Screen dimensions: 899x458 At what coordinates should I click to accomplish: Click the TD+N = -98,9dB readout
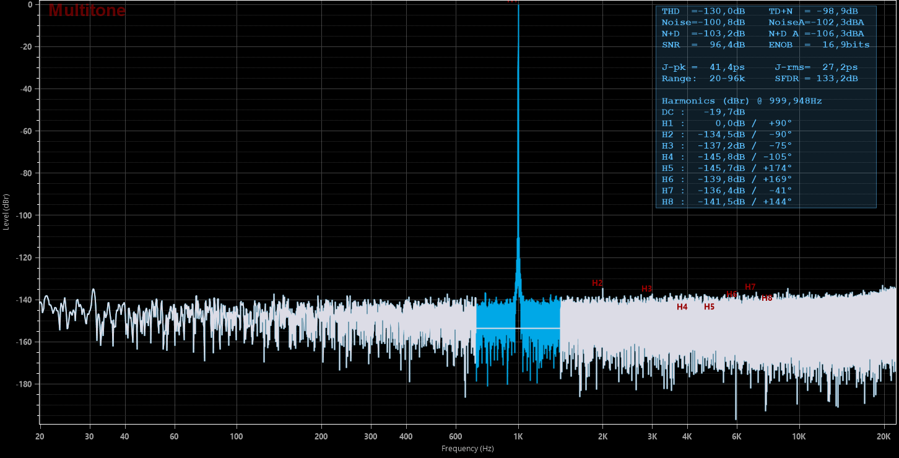[x=813, y=12]
